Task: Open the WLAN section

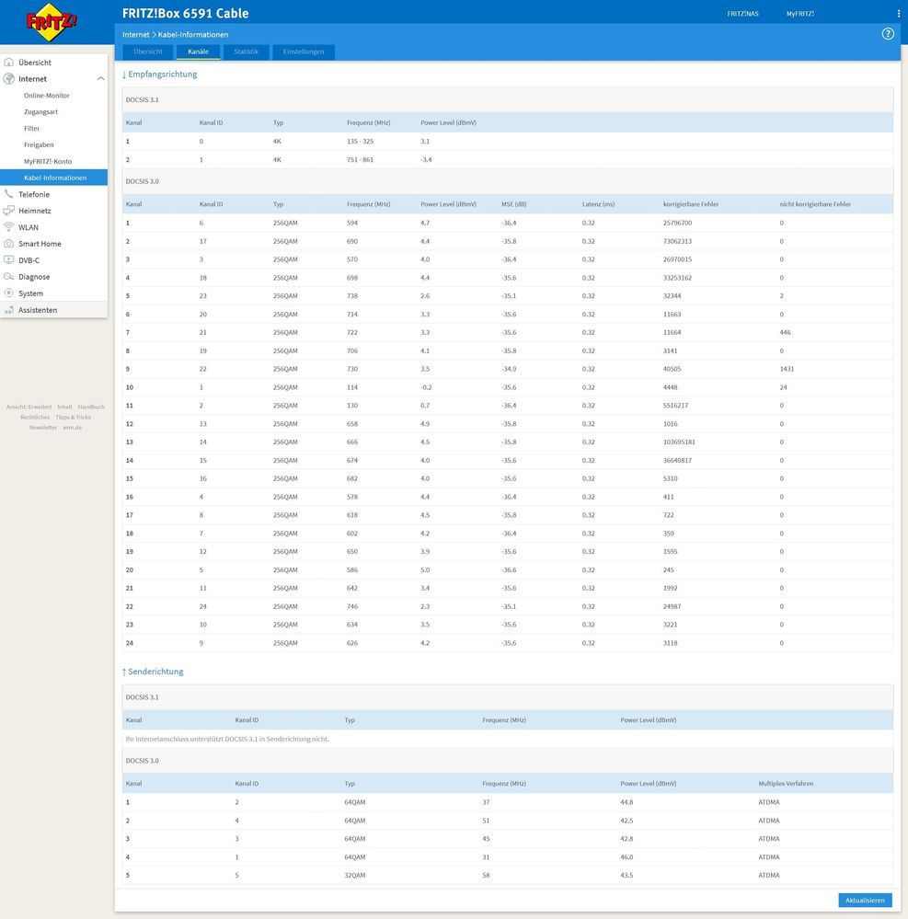Action: click(29, 227)
